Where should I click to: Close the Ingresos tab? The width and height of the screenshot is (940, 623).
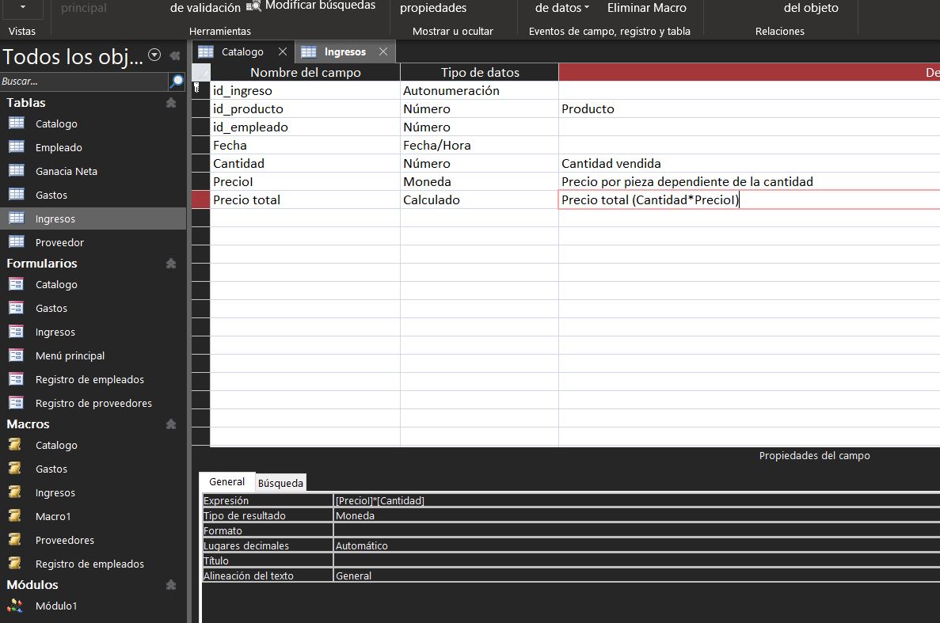[383, 51]
